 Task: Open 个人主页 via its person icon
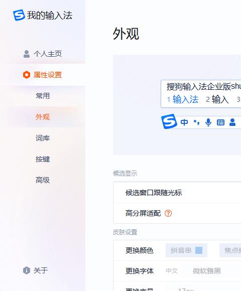coord(27,54)
